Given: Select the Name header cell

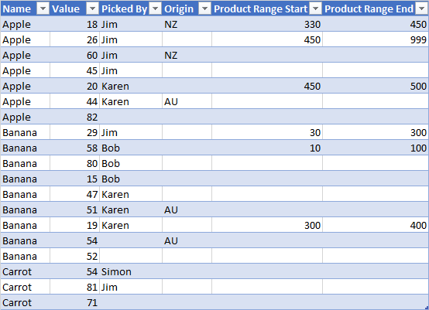Looking at the screenshot, I should tap(26, 9).
